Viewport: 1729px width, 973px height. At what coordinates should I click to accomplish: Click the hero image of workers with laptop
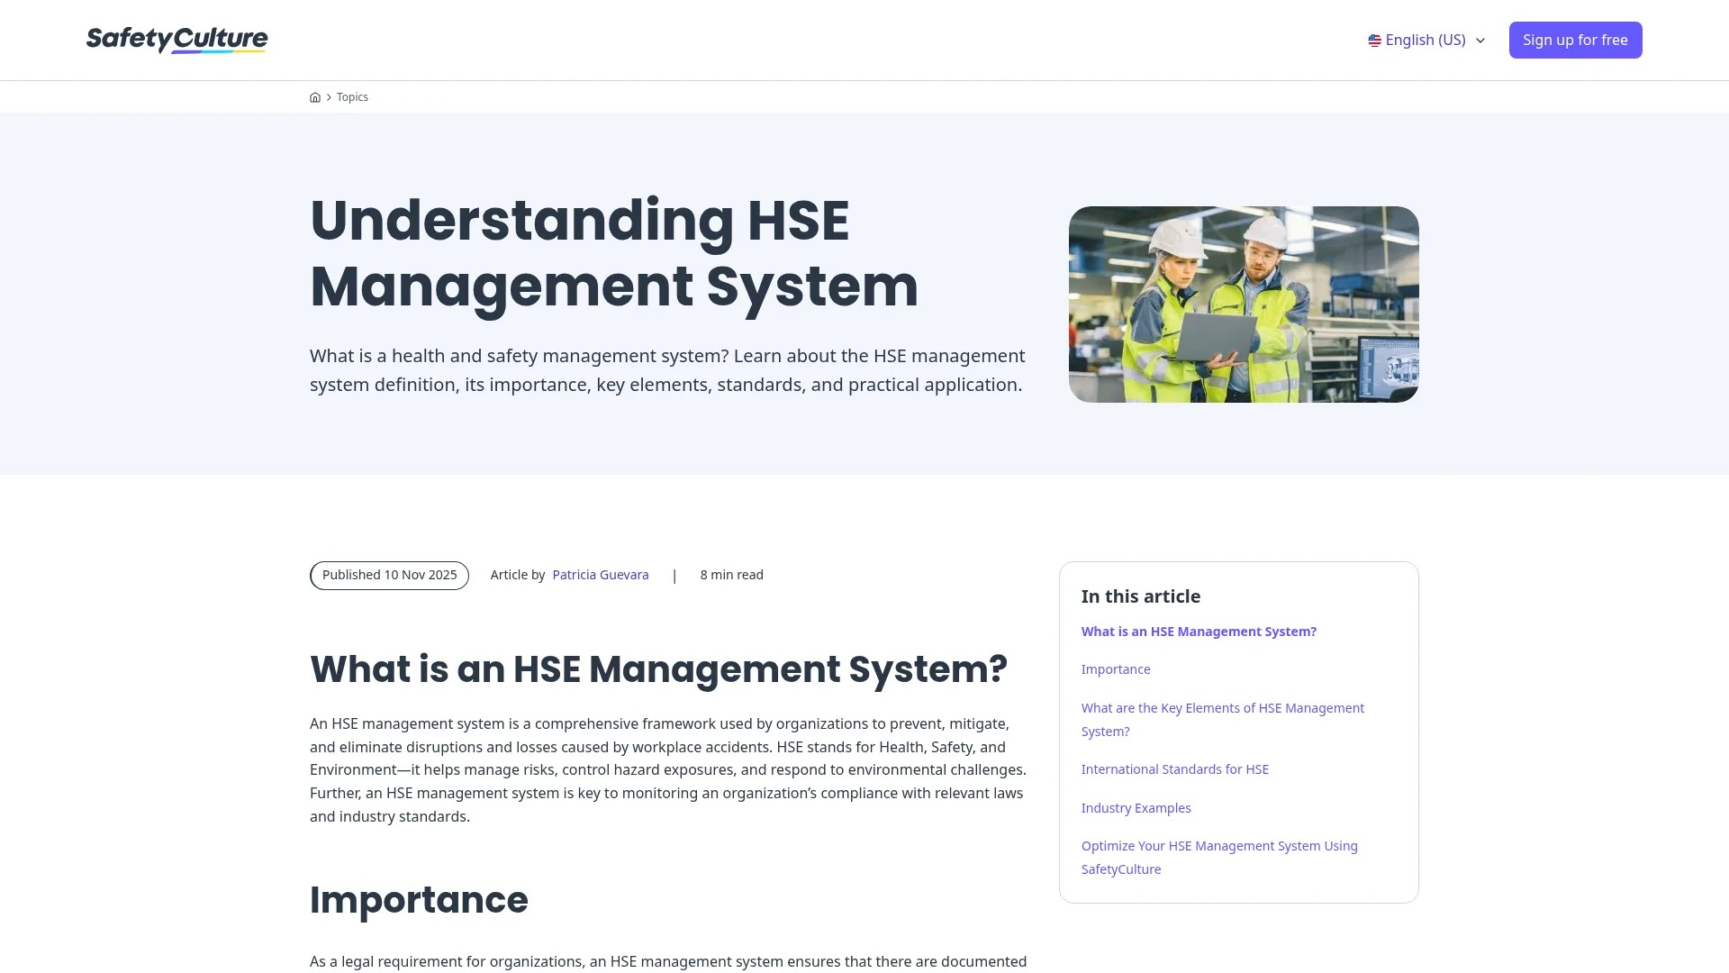click(x=1243, y=304)
